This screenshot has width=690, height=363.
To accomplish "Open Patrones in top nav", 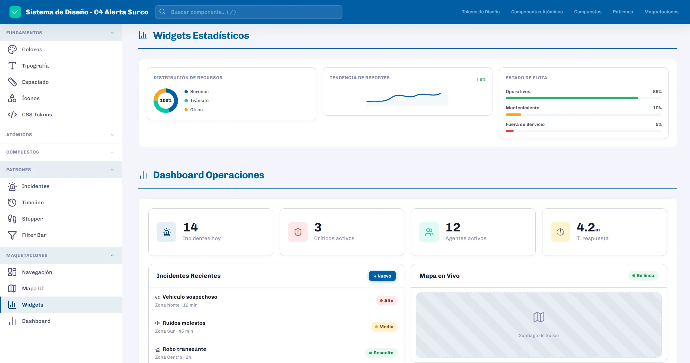I will (x=623, y=12).
